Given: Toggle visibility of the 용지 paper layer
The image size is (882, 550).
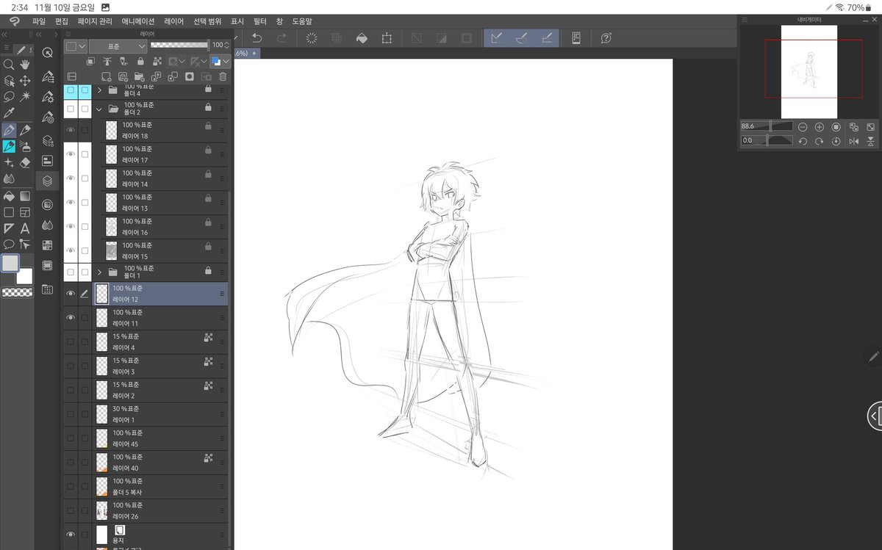Looking at the screenshot, I should (71, 534).
